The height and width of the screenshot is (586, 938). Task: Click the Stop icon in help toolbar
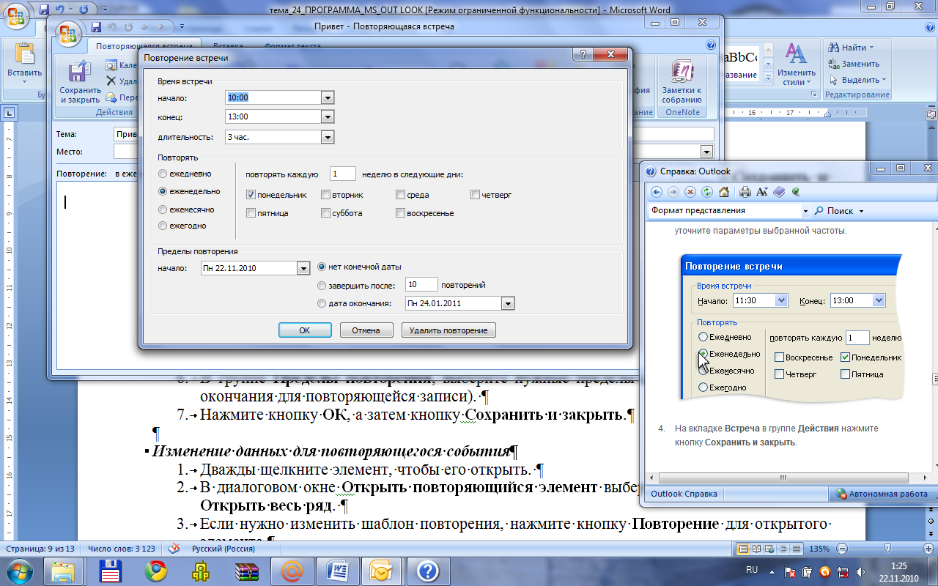click(x=690, y=192)
